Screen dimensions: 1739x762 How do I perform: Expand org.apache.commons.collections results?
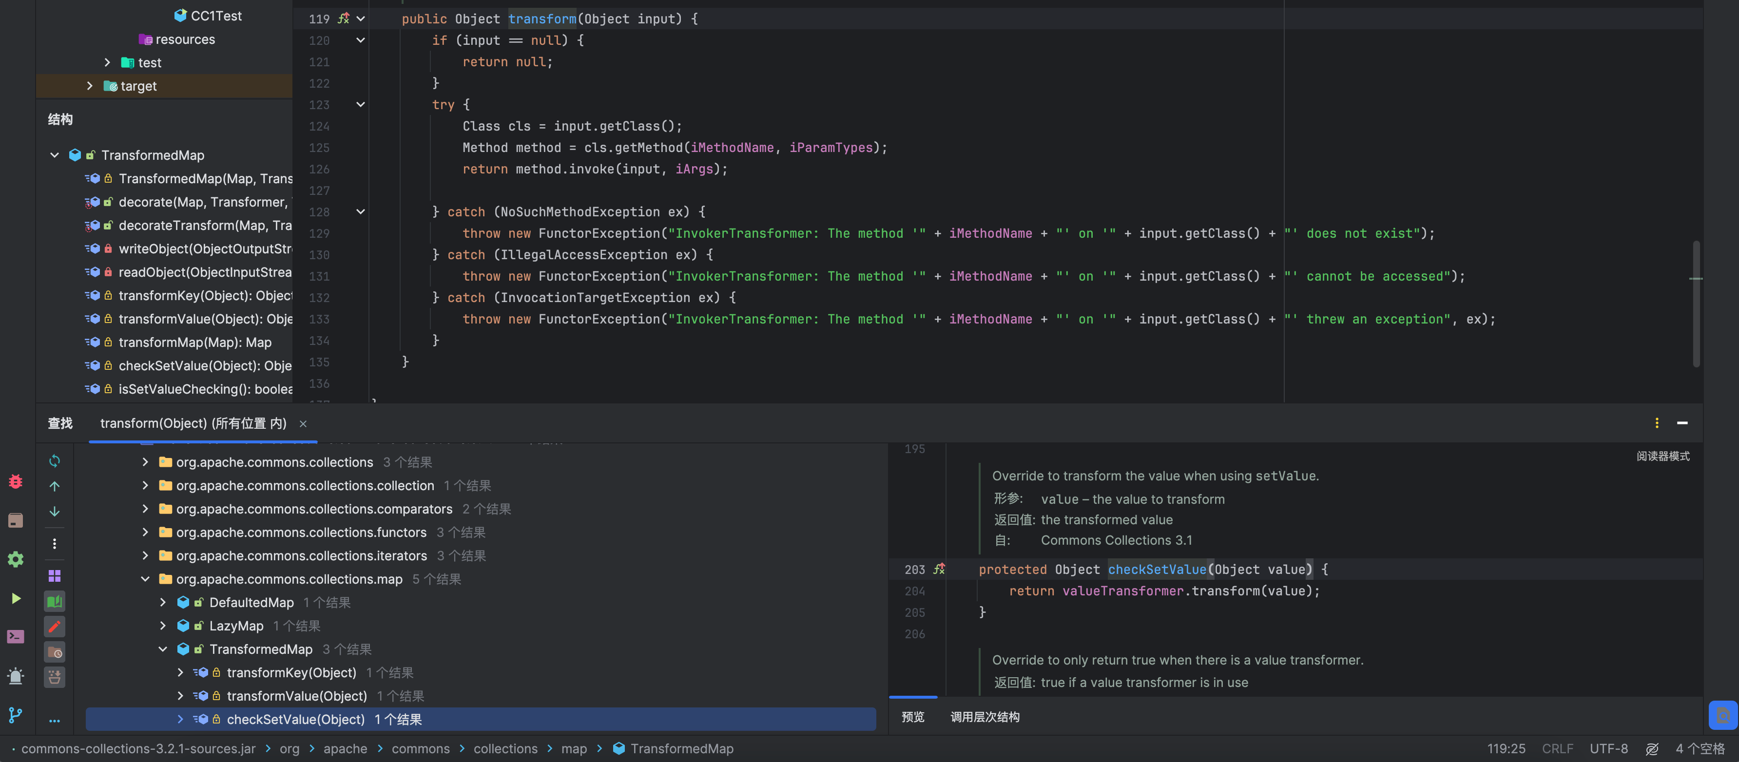[x=145, y=462]
